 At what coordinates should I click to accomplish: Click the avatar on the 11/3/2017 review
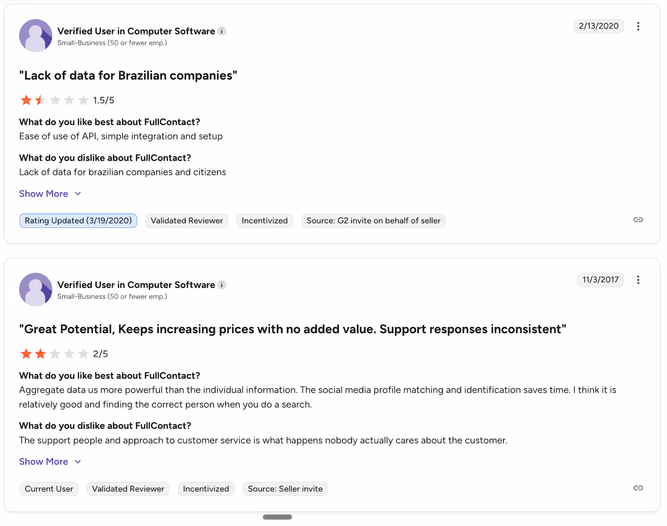point(35,289)
